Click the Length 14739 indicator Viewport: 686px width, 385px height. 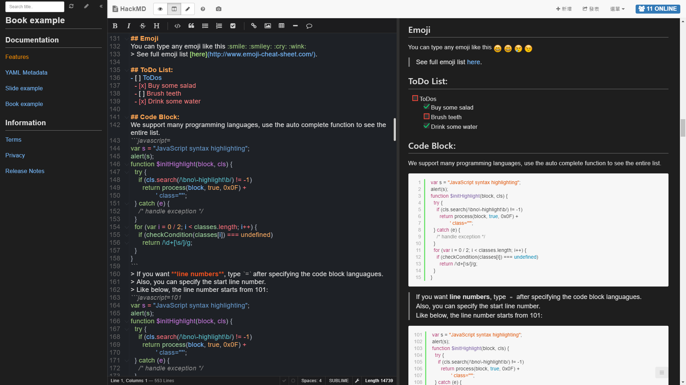379,381
